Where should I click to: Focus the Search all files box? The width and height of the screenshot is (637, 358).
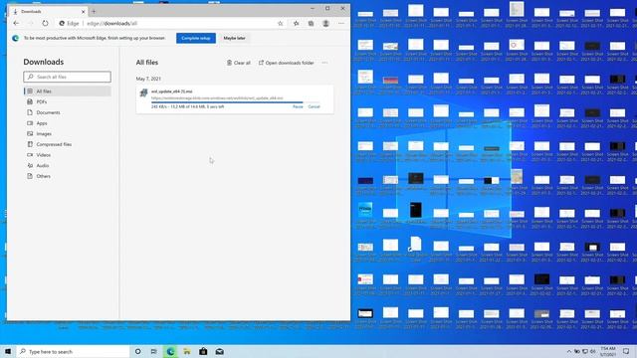(67, 77)
